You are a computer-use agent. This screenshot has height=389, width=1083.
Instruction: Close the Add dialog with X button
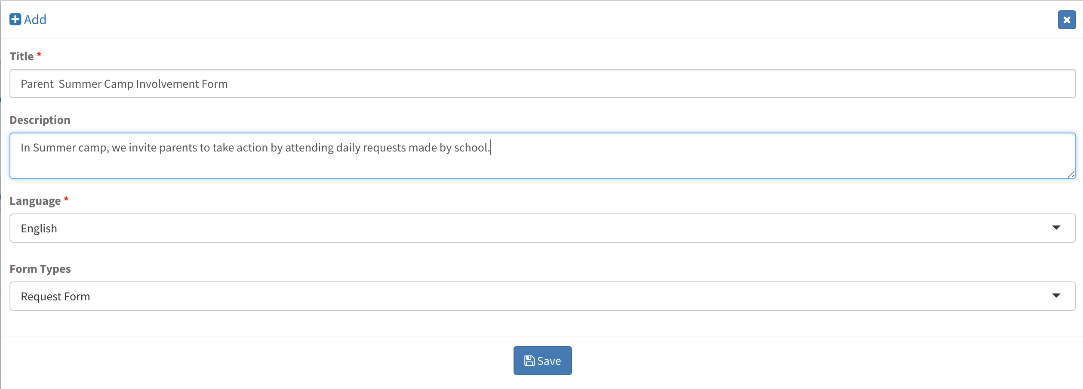pos(1067,20)
